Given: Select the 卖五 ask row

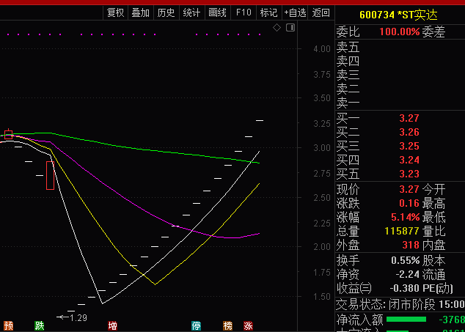Looking at the screenshot, I should [400, 47].
